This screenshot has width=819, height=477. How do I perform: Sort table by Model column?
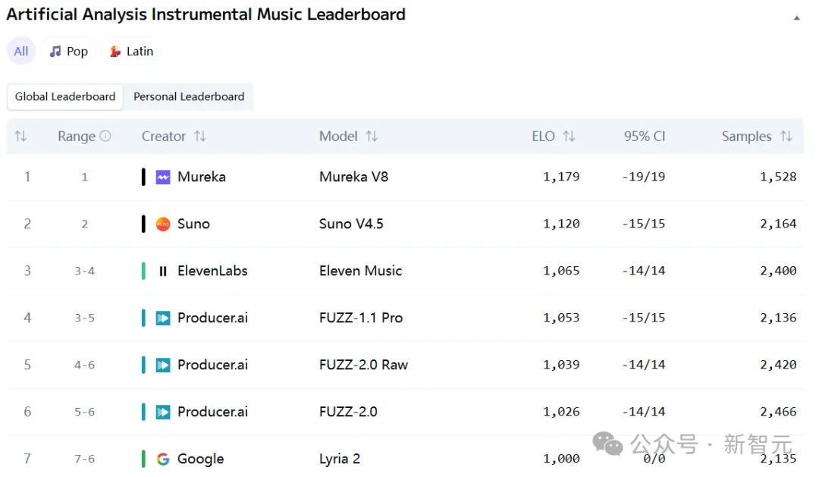[372, 137]
